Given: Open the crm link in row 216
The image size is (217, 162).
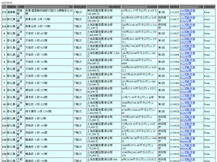Looking at the screenshot, I should 188,126.
